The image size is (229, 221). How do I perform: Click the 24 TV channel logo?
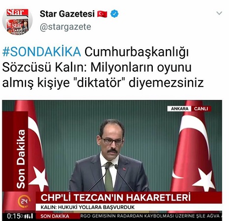(x=24, y=201)
